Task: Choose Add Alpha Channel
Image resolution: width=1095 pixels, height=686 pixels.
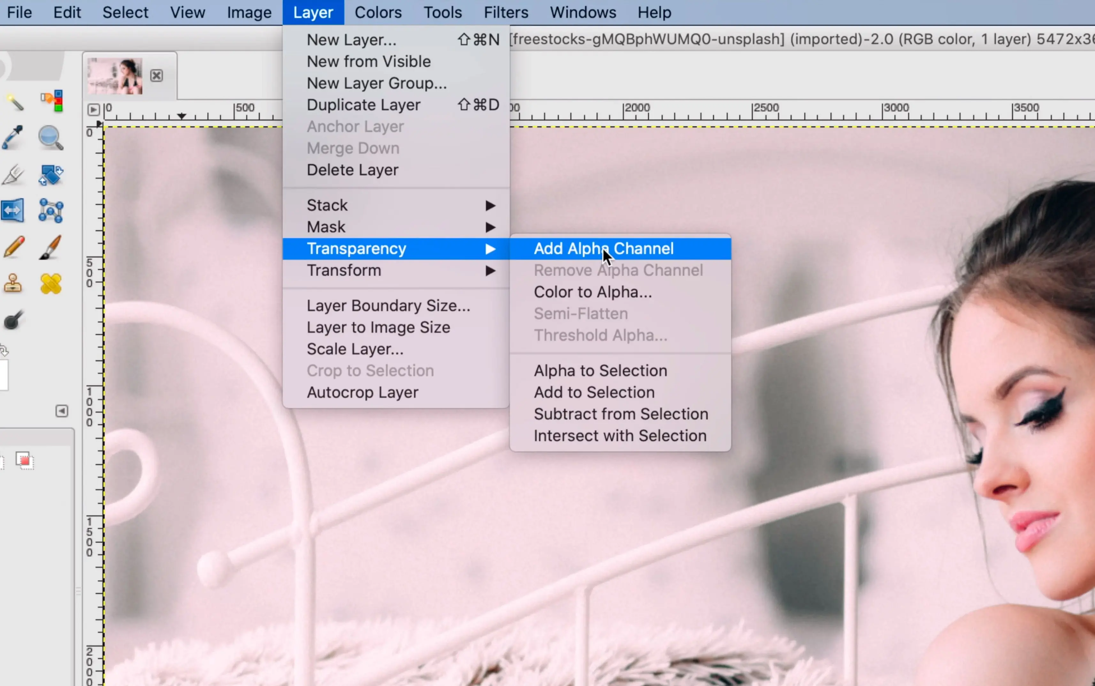Action: pos(604,248)
